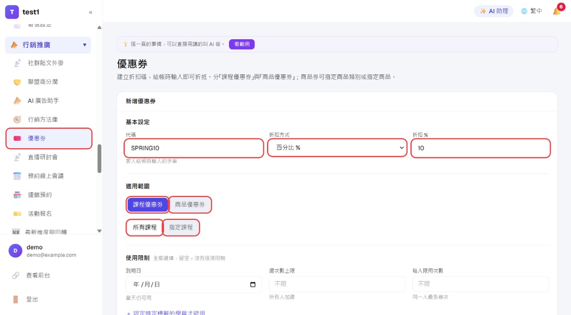Image resolution: width=571 pixels, height=315 pixels.
Task: Click the globe language icon
Action: point(524,11)
